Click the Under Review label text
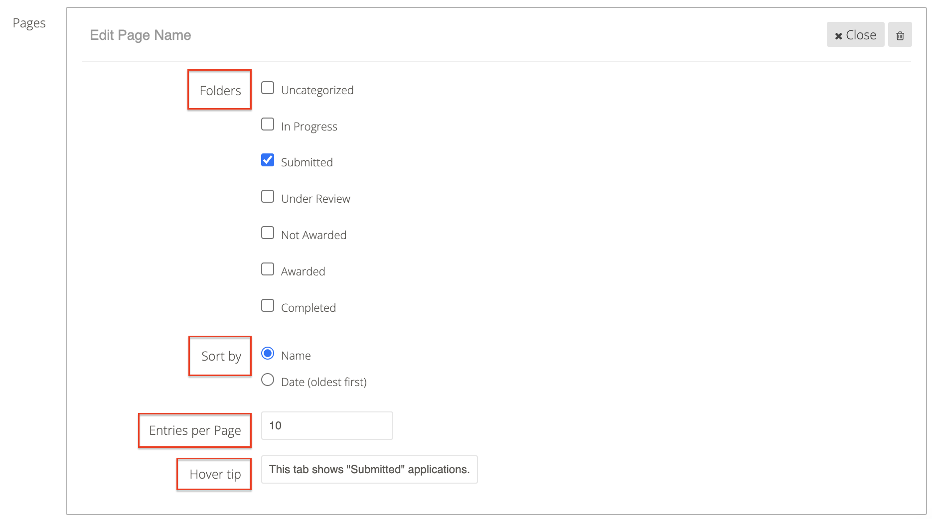Screen dimensions: 932x519 coord(315,199)
